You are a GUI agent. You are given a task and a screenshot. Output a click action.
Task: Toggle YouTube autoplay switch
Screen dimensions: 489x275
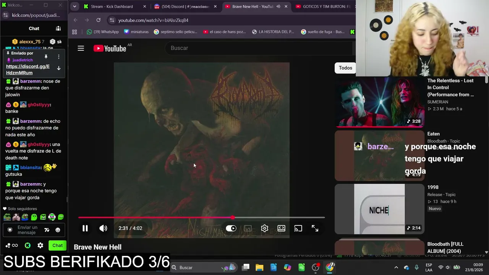click(x=231, y=228)
